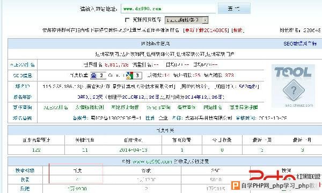Viewport: 322px width, 193px height.
Task: Click the search engine row label
Action: click(x=25, y=170)
